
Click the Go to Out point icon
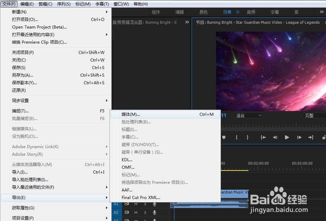point(311,137)
